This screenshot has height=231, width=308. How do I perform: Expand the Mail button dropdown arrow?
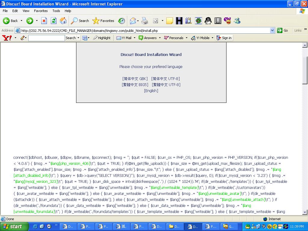pos(138,21)
